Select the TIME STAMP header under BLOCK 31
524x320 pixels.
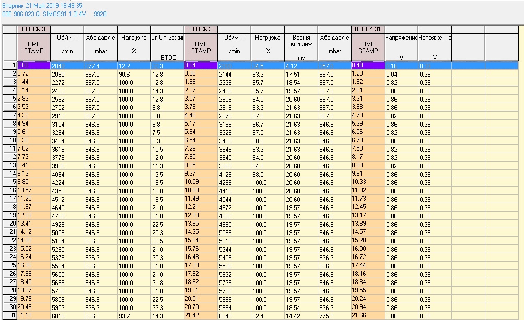368,47
